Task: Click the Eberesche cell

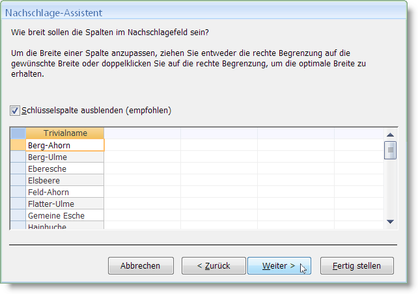Action: [x=64, y=168]
